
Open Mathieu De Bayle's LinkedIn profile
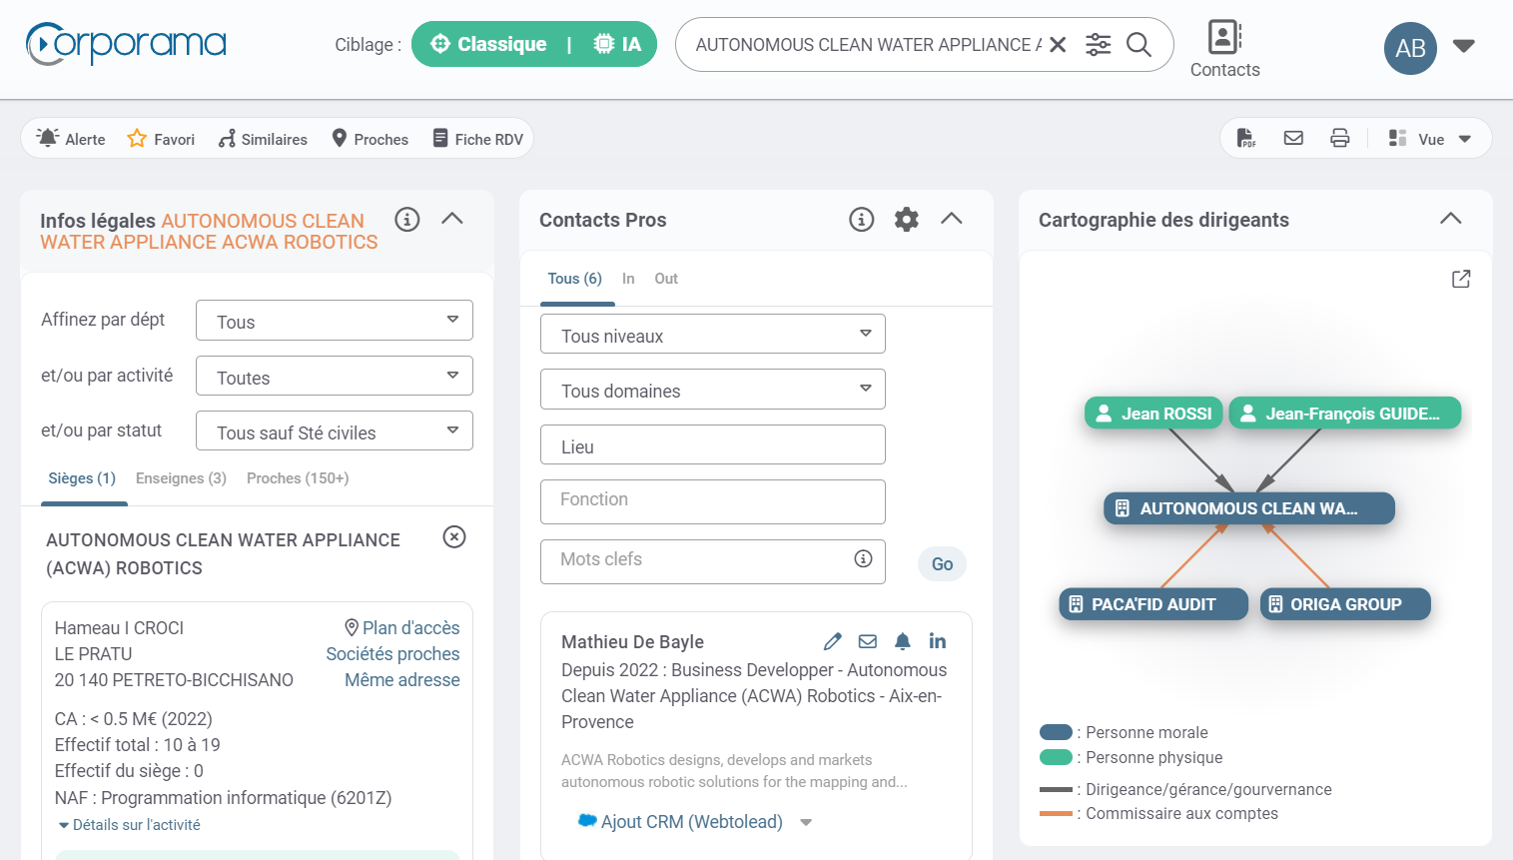coord(937,641)
